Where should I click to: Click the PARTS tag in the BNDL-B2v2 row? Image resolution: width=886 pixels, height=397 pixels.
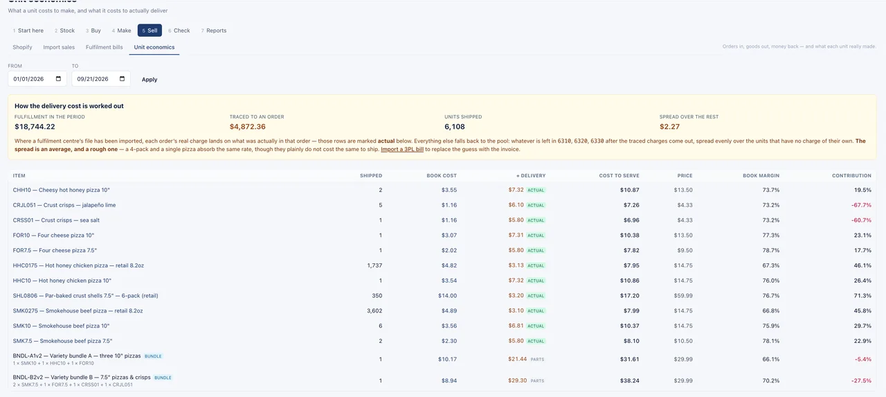click(537, 381)
